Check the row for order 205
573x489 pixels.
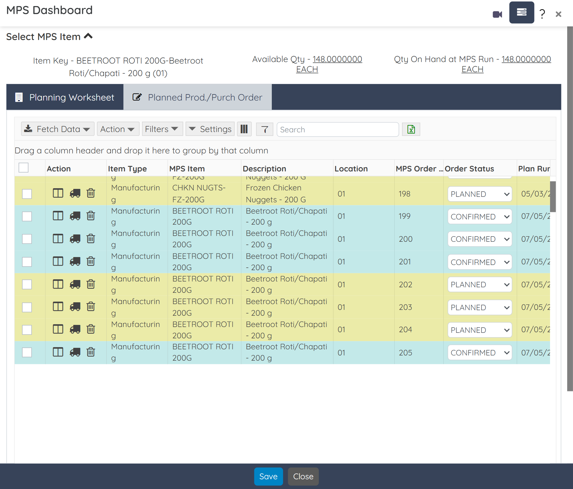point(27,352)
